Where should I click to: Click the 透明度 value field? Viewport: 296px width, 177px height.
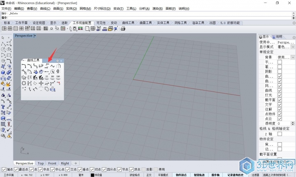[284, 123]
